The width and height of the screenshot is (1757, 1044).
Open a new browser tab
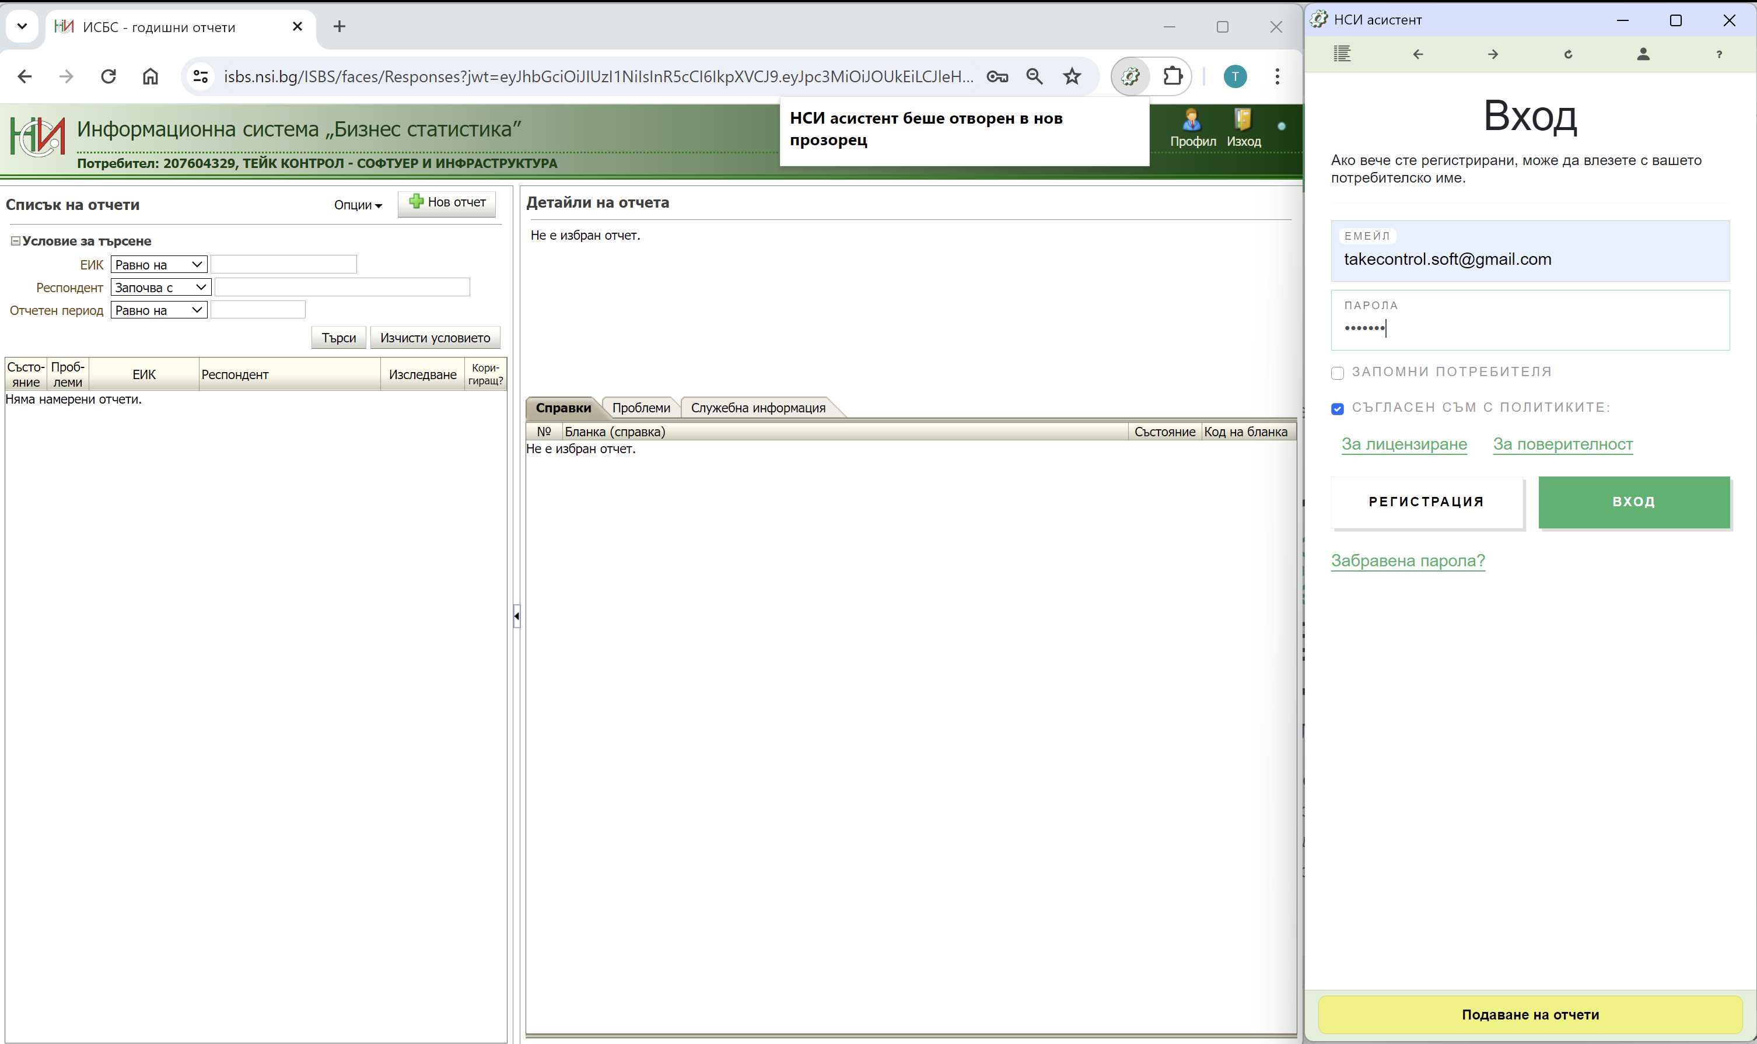(339, 27)
